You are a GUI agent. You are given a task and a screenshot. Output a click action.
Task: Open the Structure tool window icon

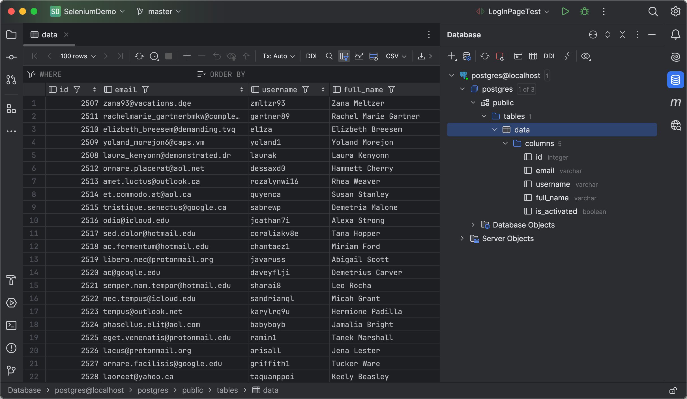[x=11, y=109]
